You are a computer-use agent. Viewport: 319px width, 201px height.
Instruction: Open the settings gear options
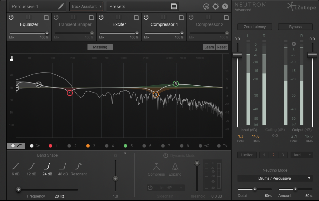(x=216, y=7)
